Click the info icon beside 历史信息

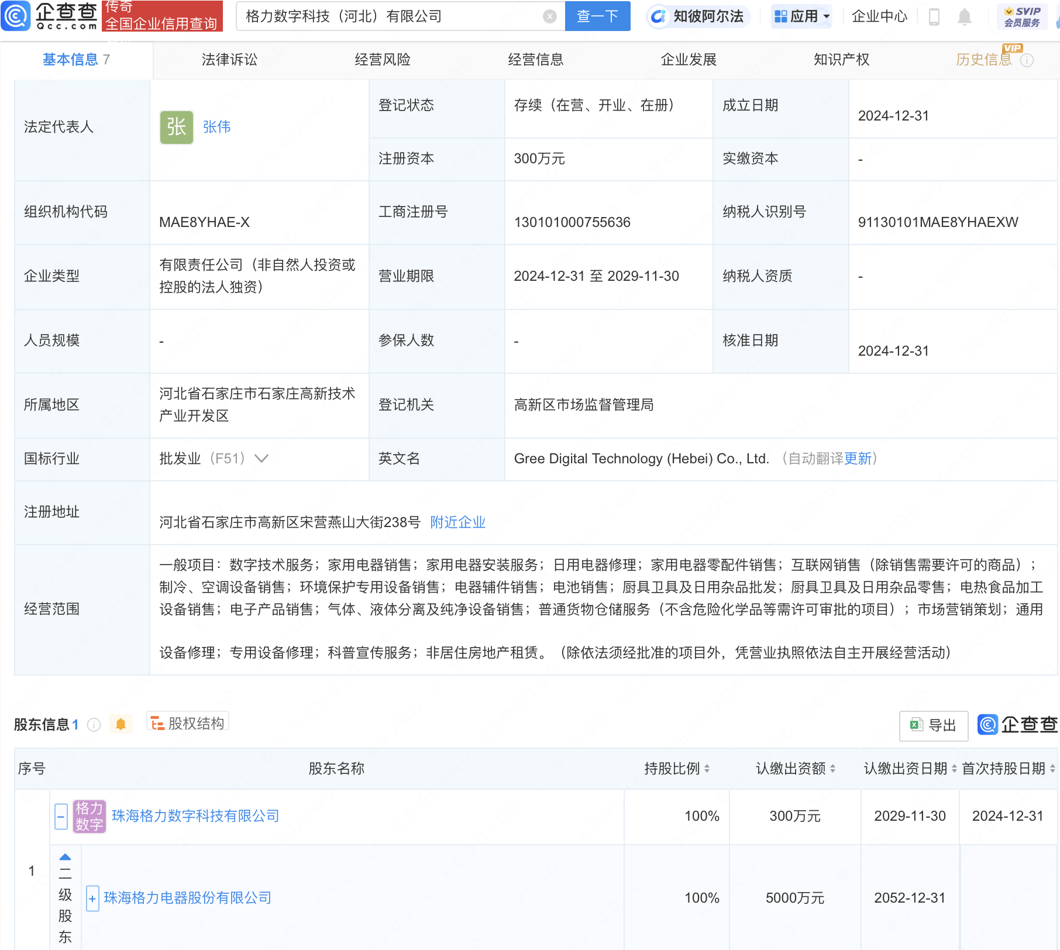coord(1027,60)
